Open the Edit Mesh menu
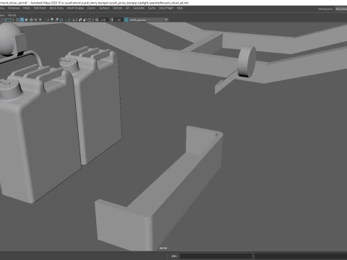 (40, 8)
